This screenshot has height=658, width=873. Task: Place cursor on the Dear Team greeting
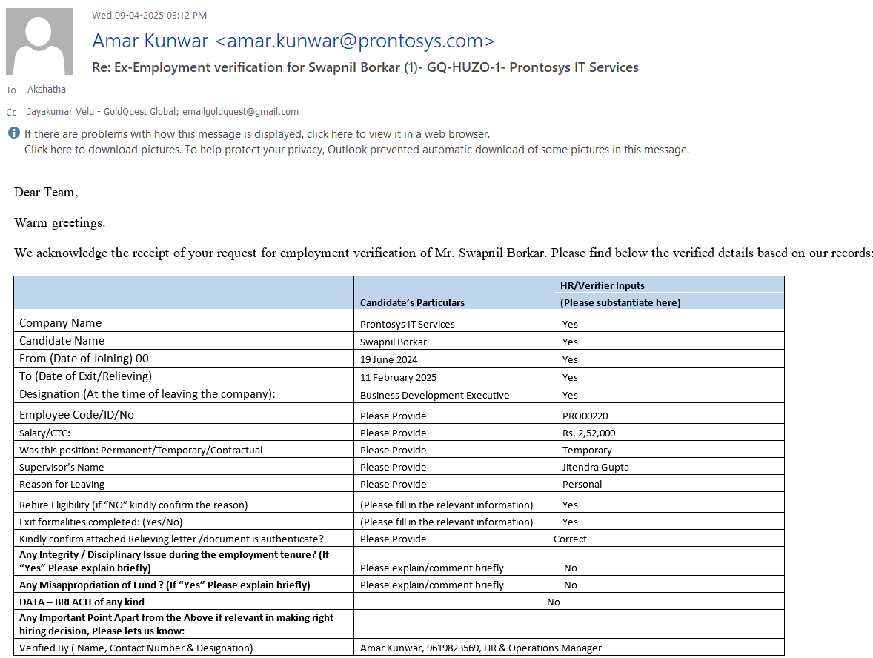click(45, 193)
